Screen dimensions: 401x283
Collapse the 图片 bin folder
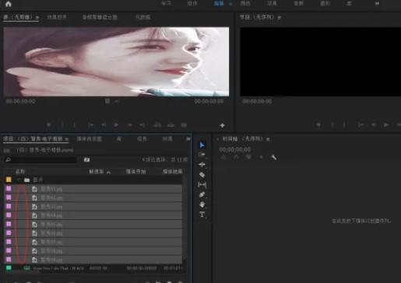(19, 180)
